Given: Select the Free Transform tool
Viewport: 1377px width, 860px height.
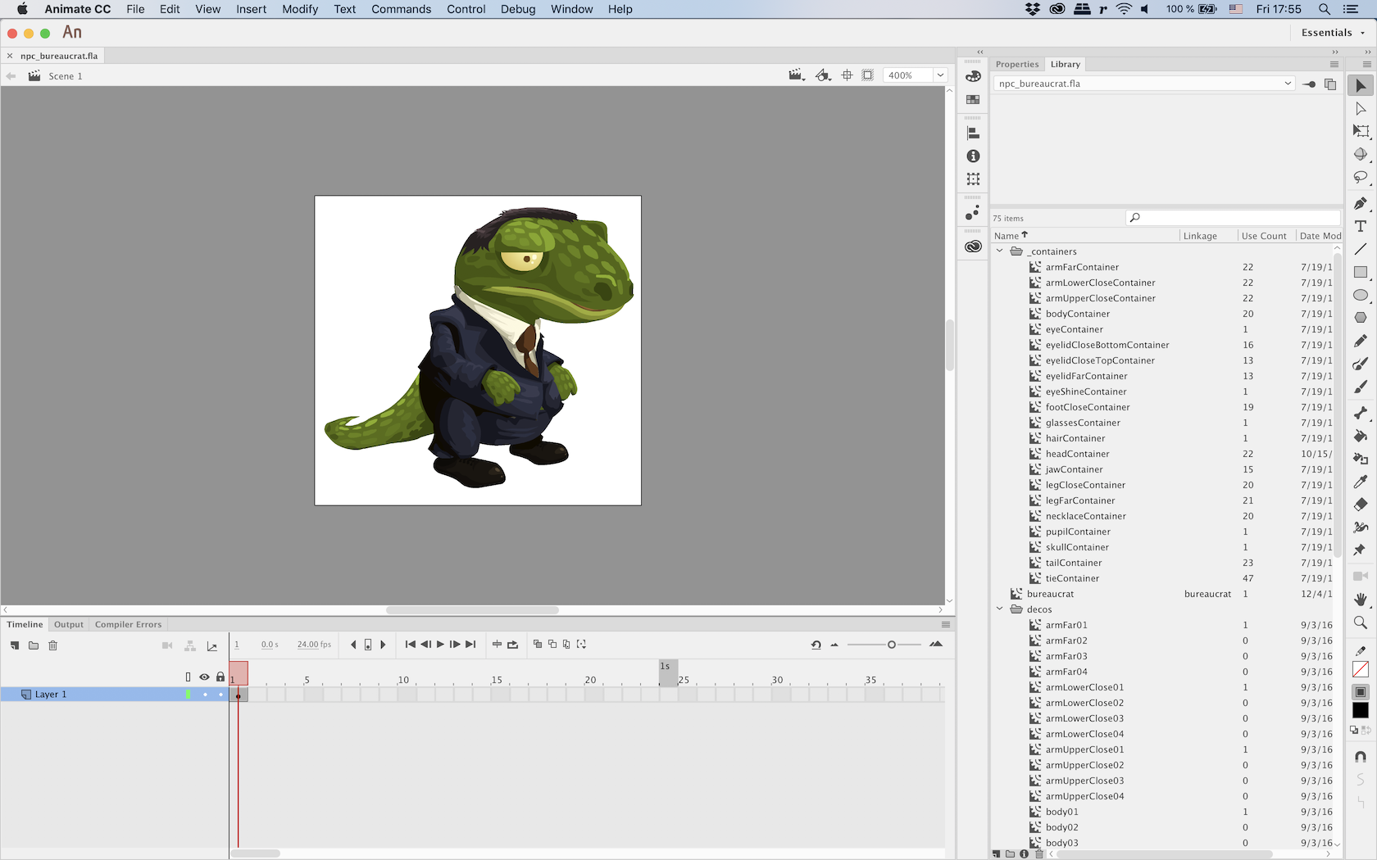Looking at the screenshot, I should click(1361, 131).
